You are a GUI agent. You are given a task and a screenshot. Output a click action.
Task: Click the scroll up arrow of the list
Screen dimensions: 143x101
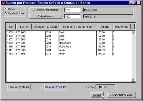133,33
